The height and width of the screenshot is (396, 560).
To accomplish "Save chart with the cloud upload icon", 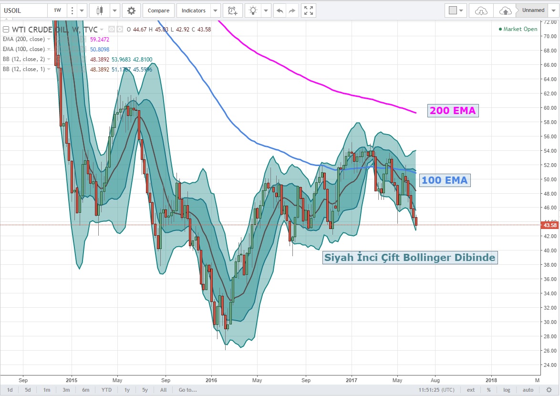I will [505, 10].
